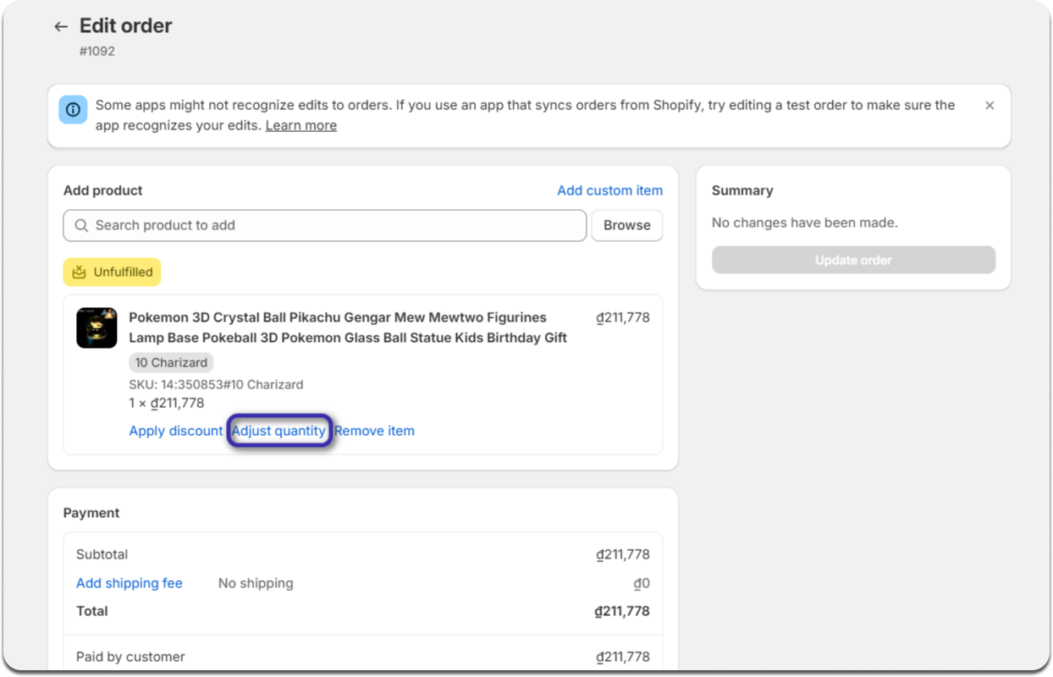Open the Browse products button

(626, 225)
